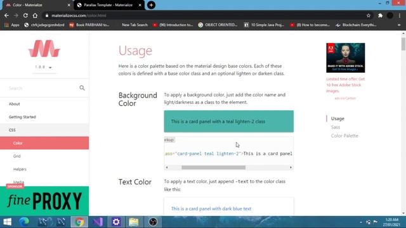Open Helpers in the sidebar

[44, 169]
